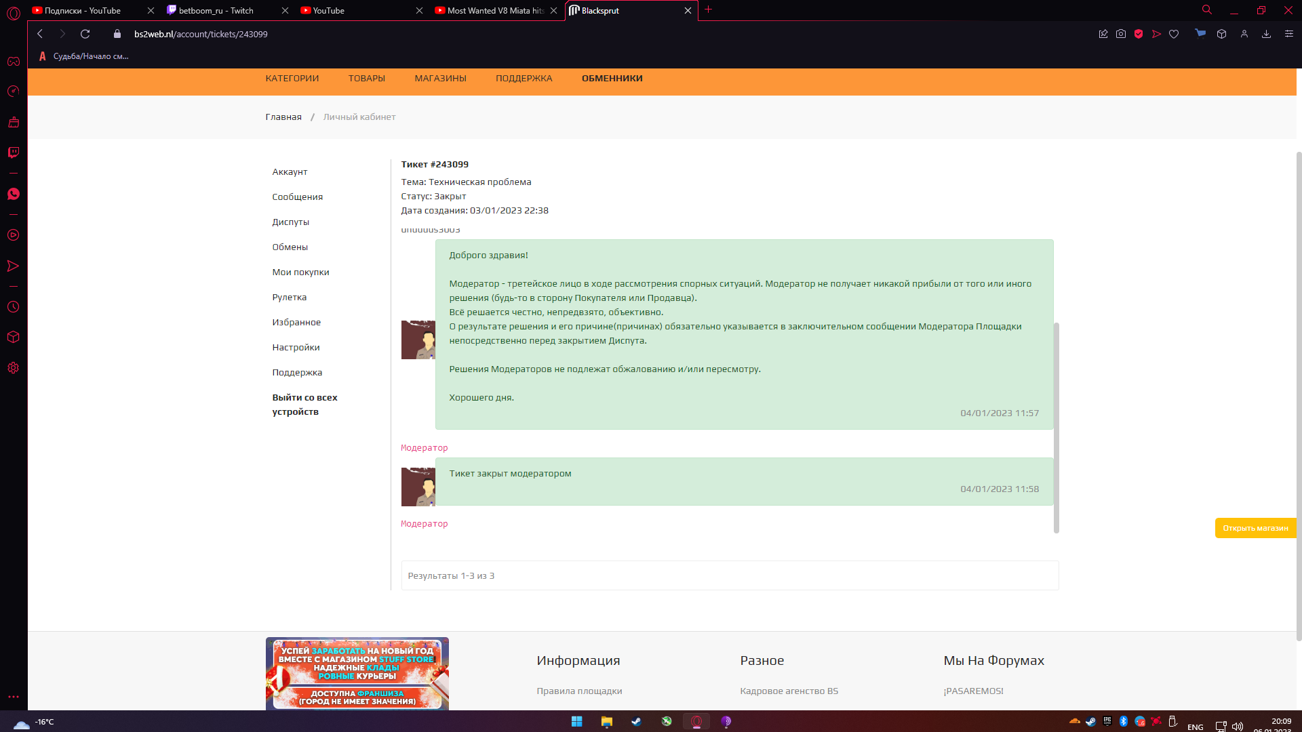Open Рулетка in account sidebar
This screenshot has height=732, width=1302.
[x=289, y=298]
